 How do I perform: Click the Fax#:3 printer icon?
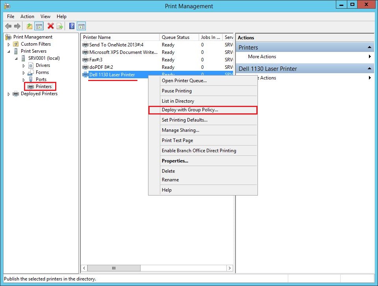[x=85, y=60]
